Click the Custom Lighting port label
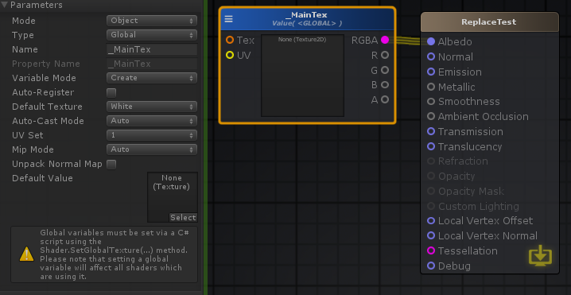This screenshot has width=571, height=295. pos(479,207)
